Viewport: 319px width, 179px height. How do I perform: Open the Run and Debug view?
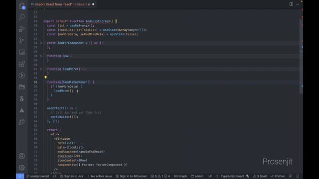pyautogui.click(x=22, y=29)
